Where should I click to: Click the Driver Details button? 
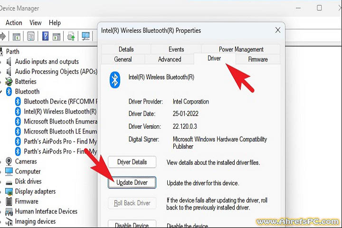click(132, 162)
